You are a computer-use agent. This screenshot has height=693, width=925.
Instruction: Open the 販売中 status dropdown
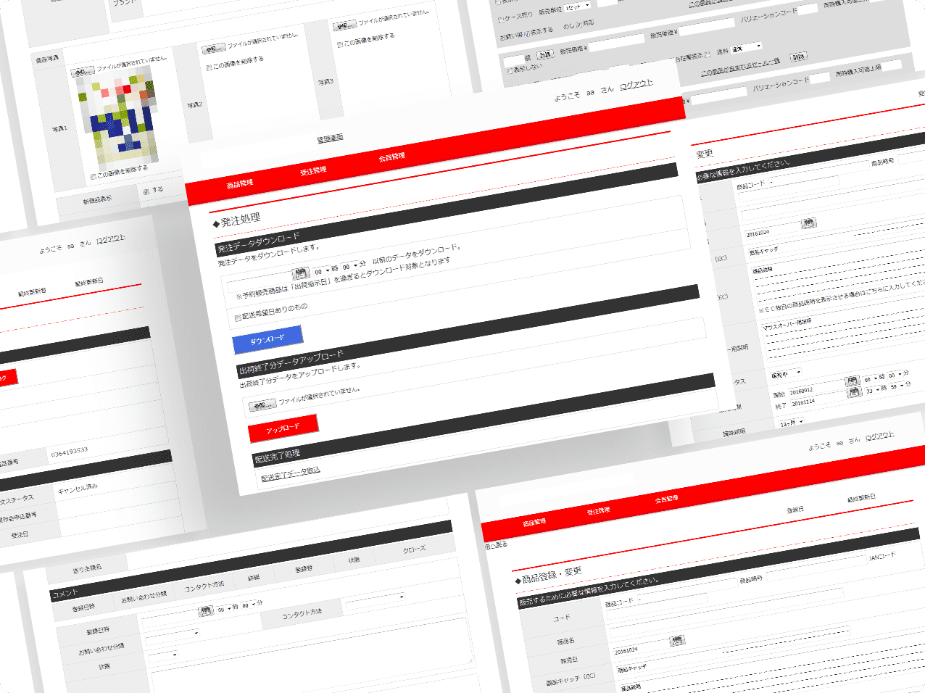(786, 375)
